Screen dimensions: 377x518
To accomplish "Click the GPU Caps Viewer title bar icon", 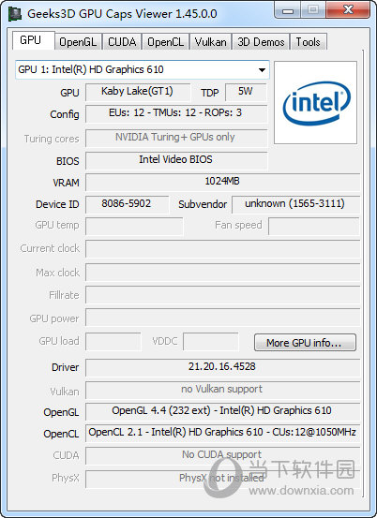I will click(15, 14).
